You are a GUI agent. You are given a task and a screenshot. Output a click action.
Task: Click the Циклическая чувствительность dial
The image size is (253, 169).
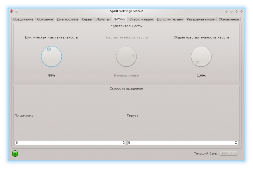coord(52,57)
